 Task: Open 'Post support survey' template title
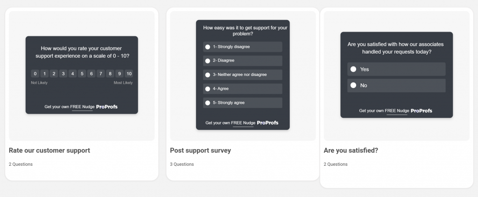200,150
